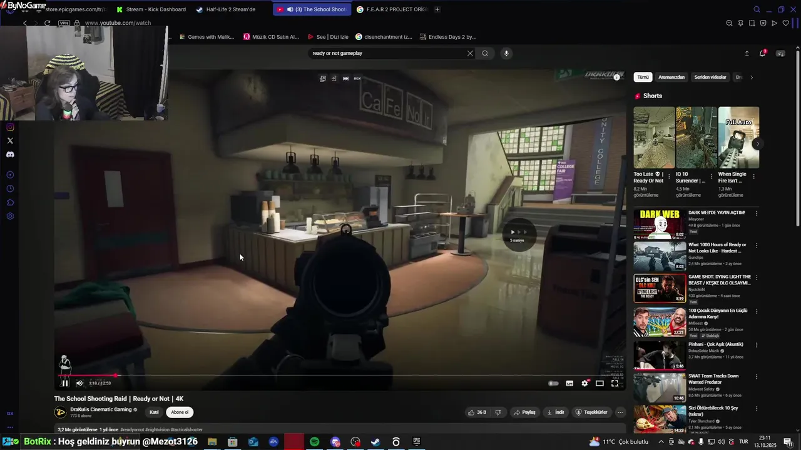Open X (Twitter) from browser sidebar
The height and width of the screenshot is (450, 801).
point(10,141)
